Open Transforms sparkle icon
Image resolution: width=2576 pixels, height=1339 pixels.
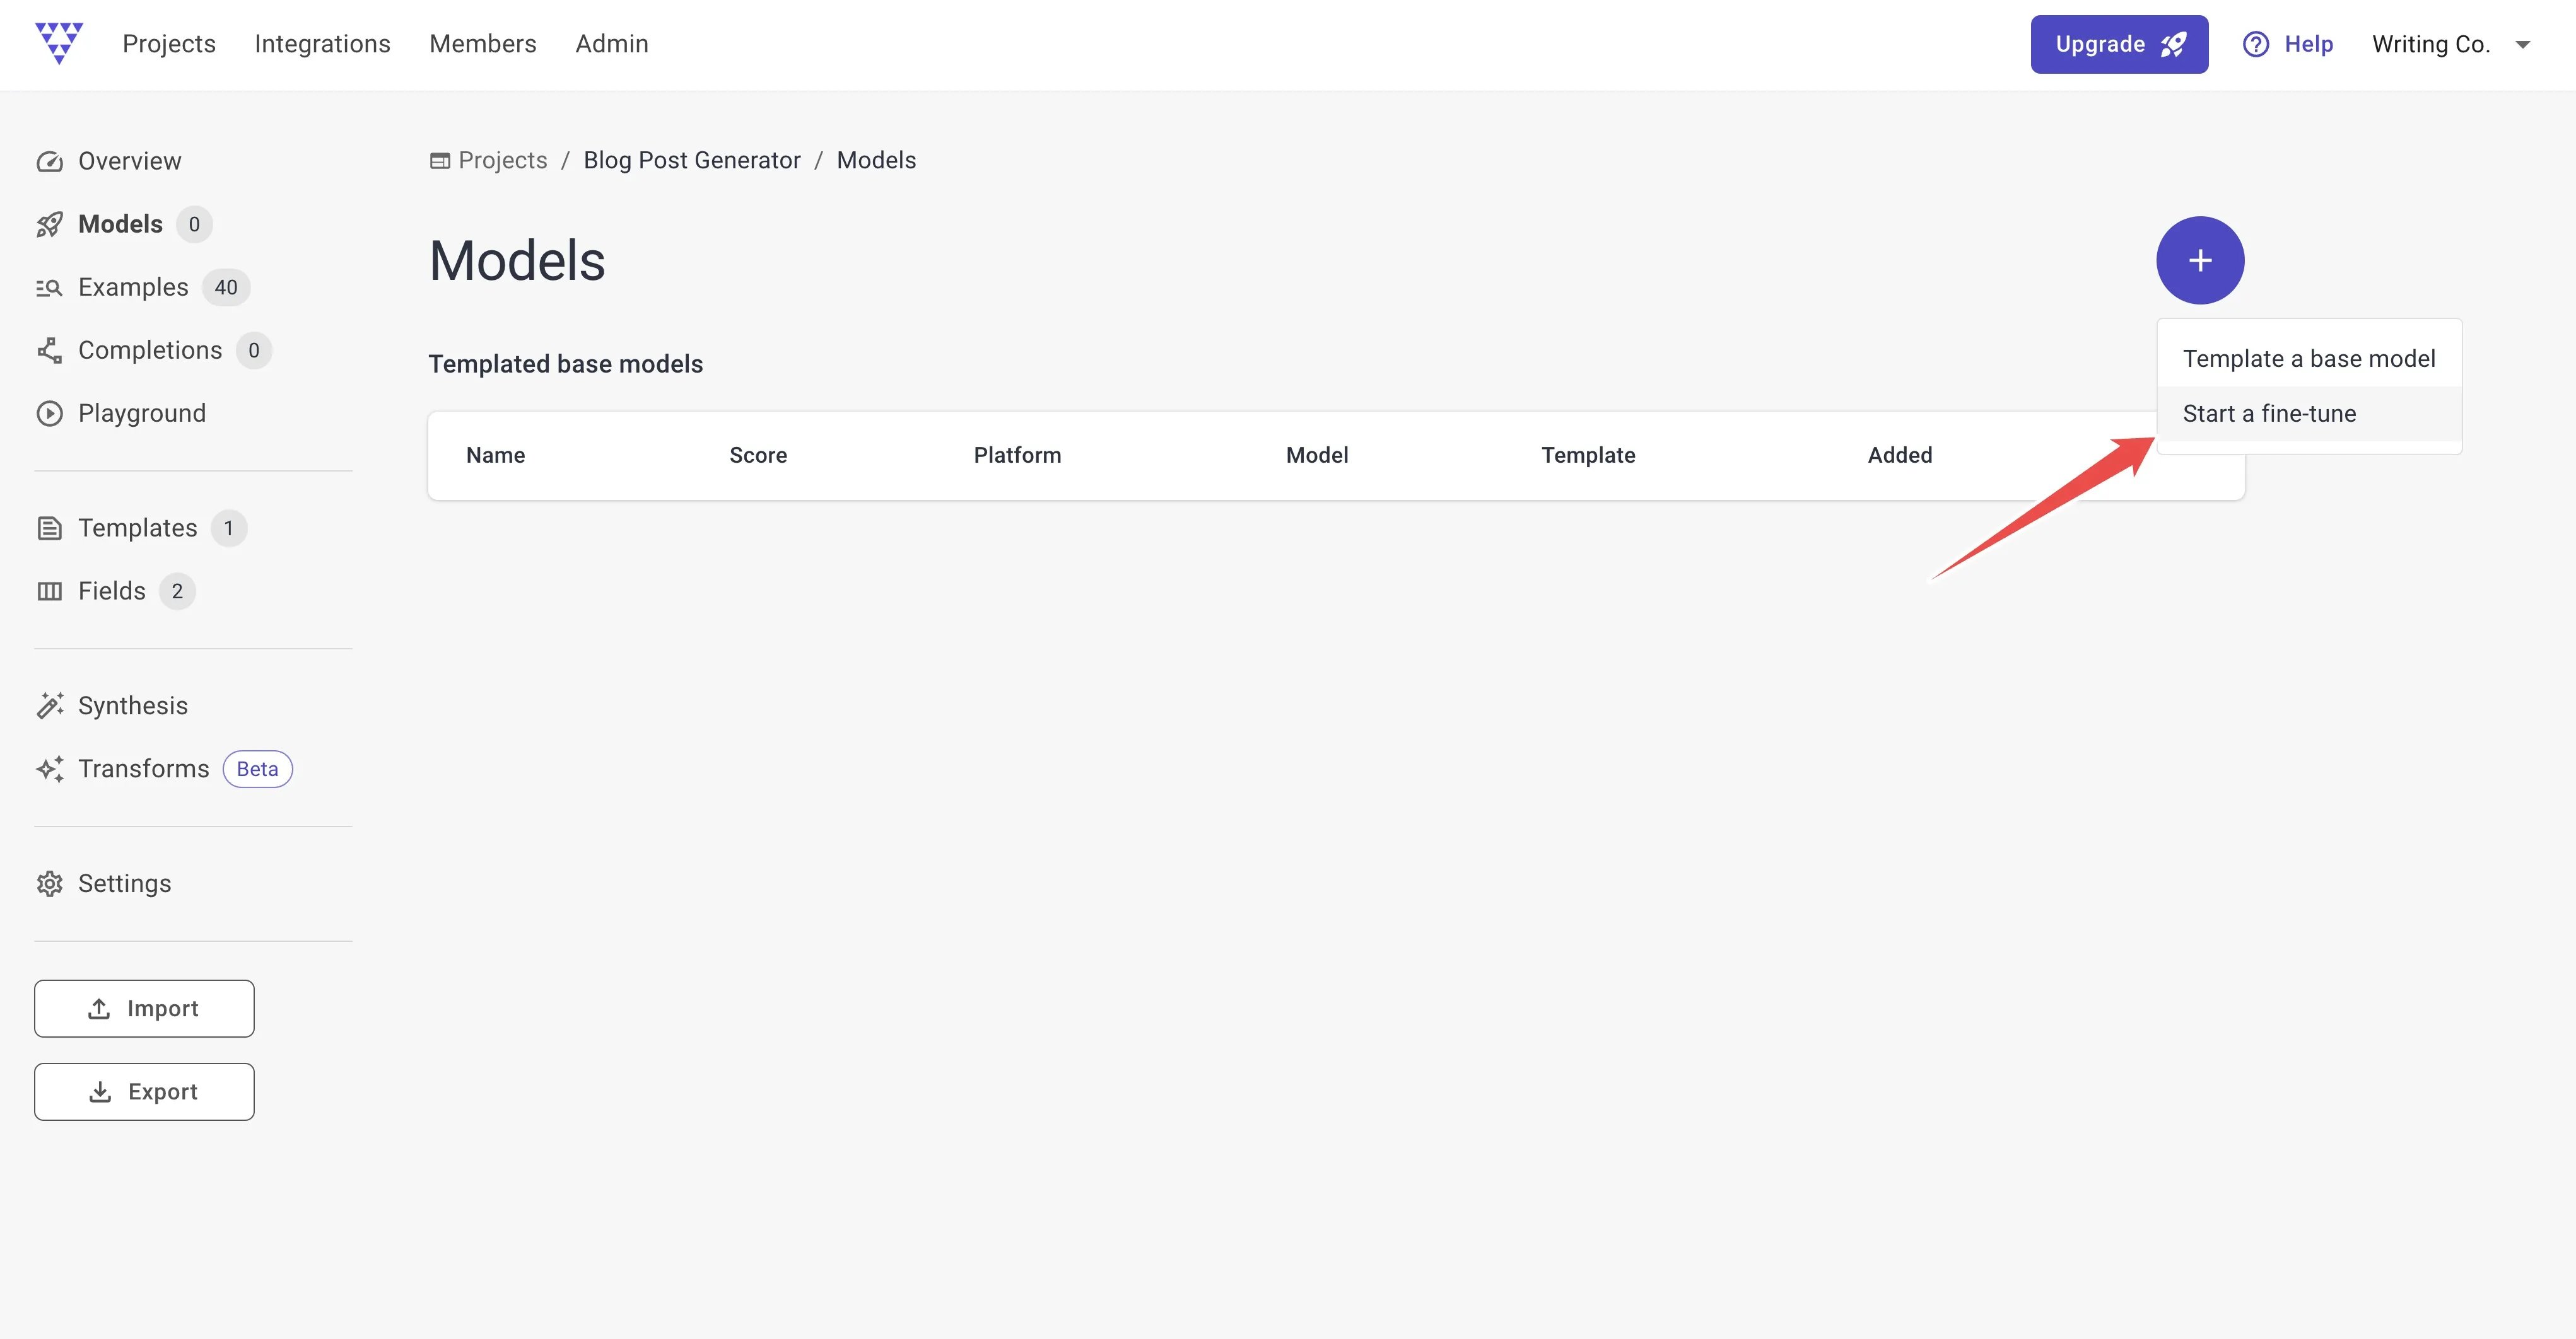(x=49, y=768)
